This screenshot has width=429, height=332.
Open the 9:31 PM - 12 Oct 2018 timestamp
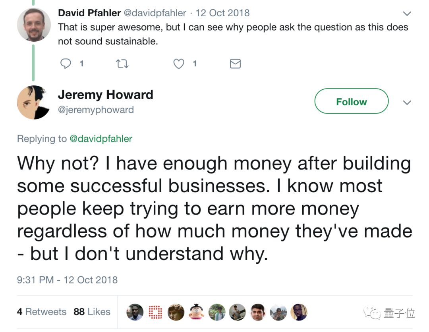click(67, 280)
